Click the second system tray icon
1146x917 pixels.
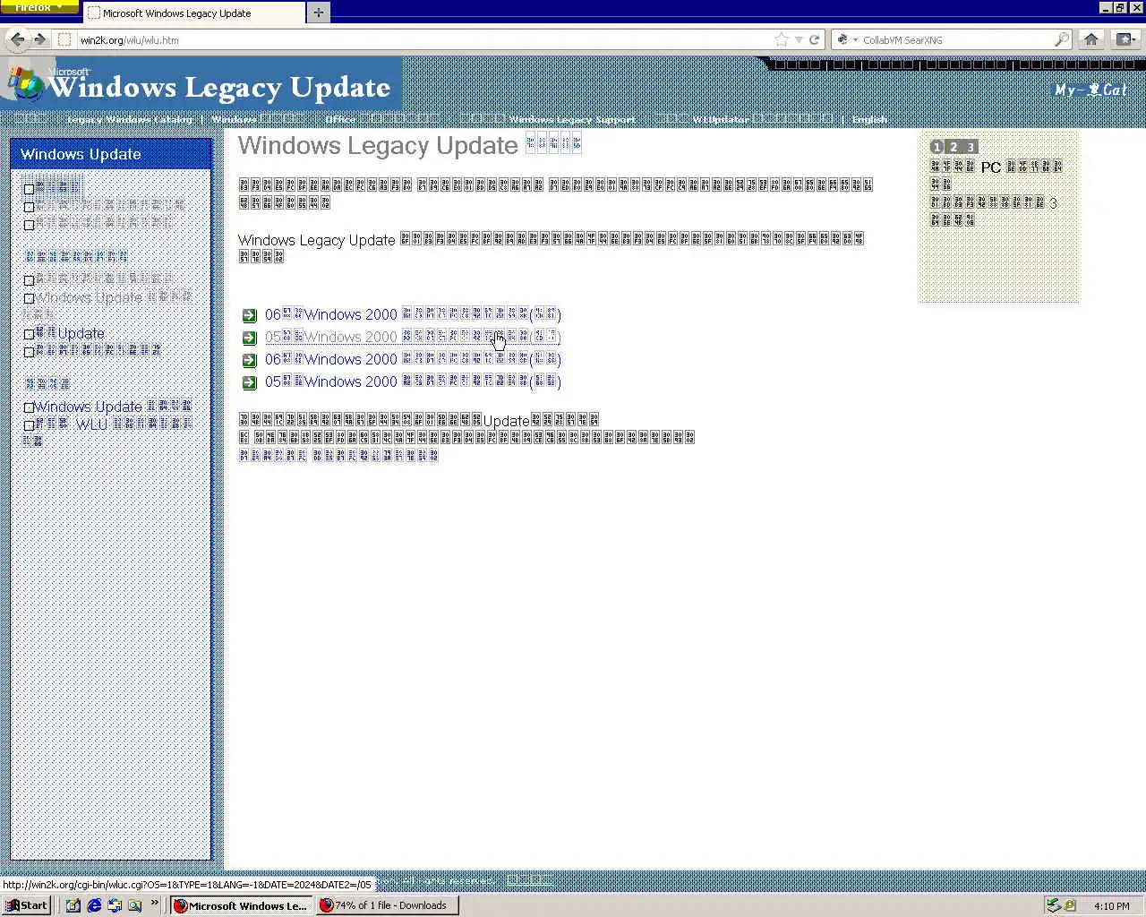pos(1069,905)
